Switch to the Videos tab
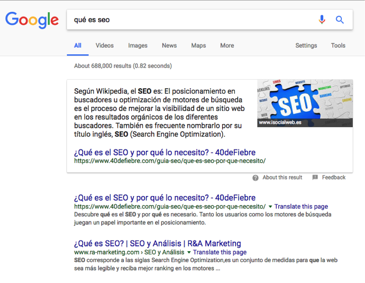 (x=104, y=46)
